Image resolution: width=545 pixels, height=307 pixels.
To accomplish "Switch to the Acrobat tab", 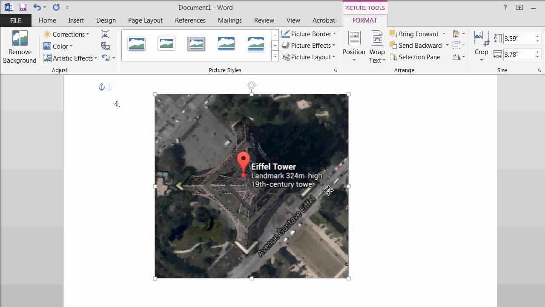I will coord(324,20).
